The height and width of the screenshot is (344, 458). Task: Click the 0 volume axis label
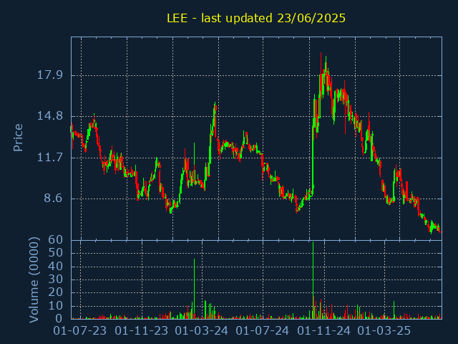click(x=59, y=318)
